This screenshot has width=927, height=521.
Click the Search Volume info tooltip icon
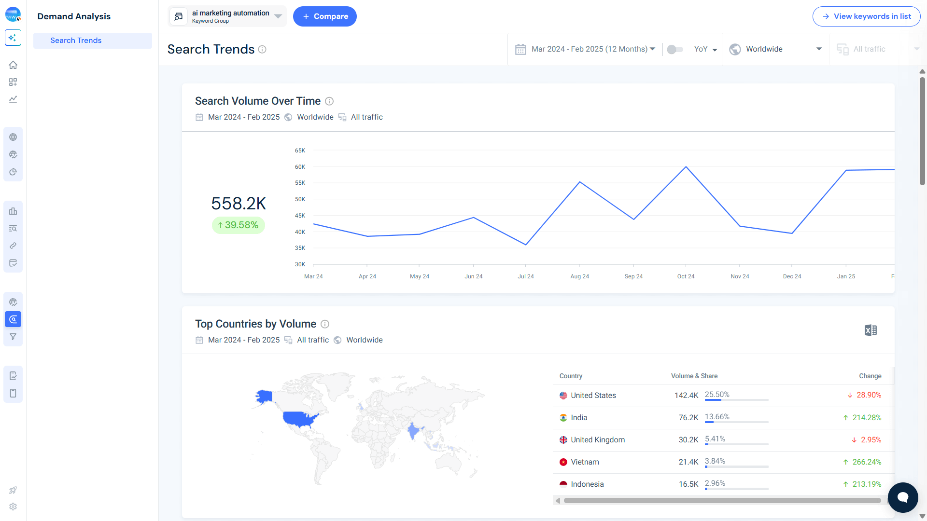point(329,101)
